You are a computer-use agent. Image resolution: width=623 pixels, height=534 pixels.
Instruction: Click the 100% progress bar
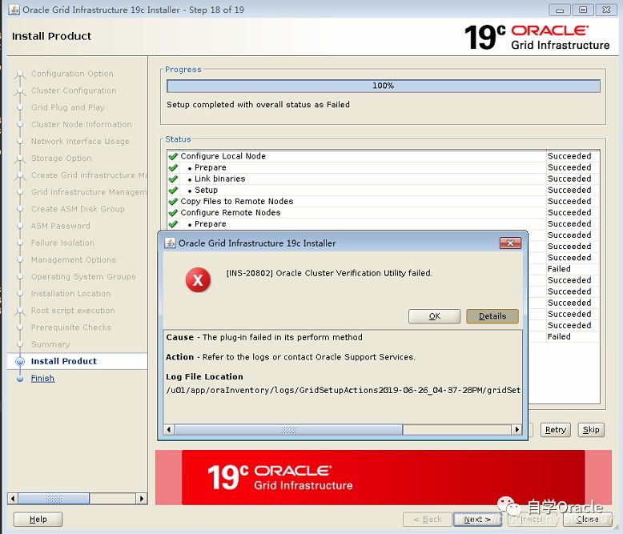(383, 86)
